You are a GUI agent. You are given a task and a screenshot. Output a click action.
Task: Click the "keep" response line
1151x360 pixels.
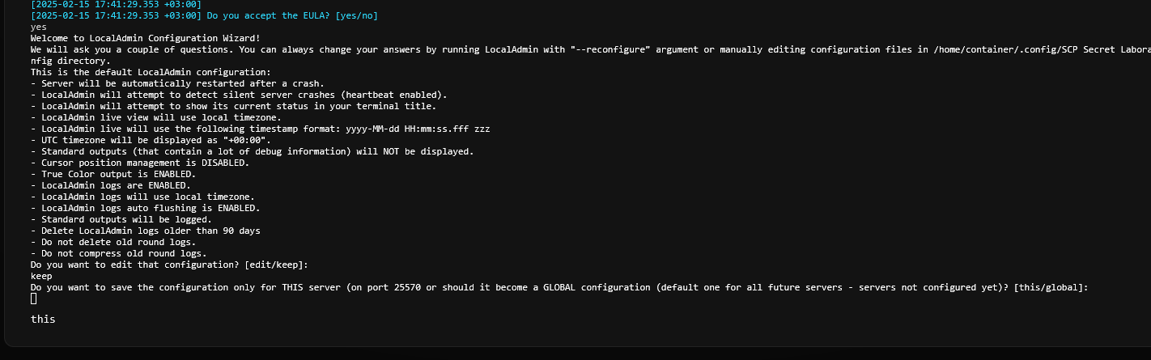click(x=41, y=276)
